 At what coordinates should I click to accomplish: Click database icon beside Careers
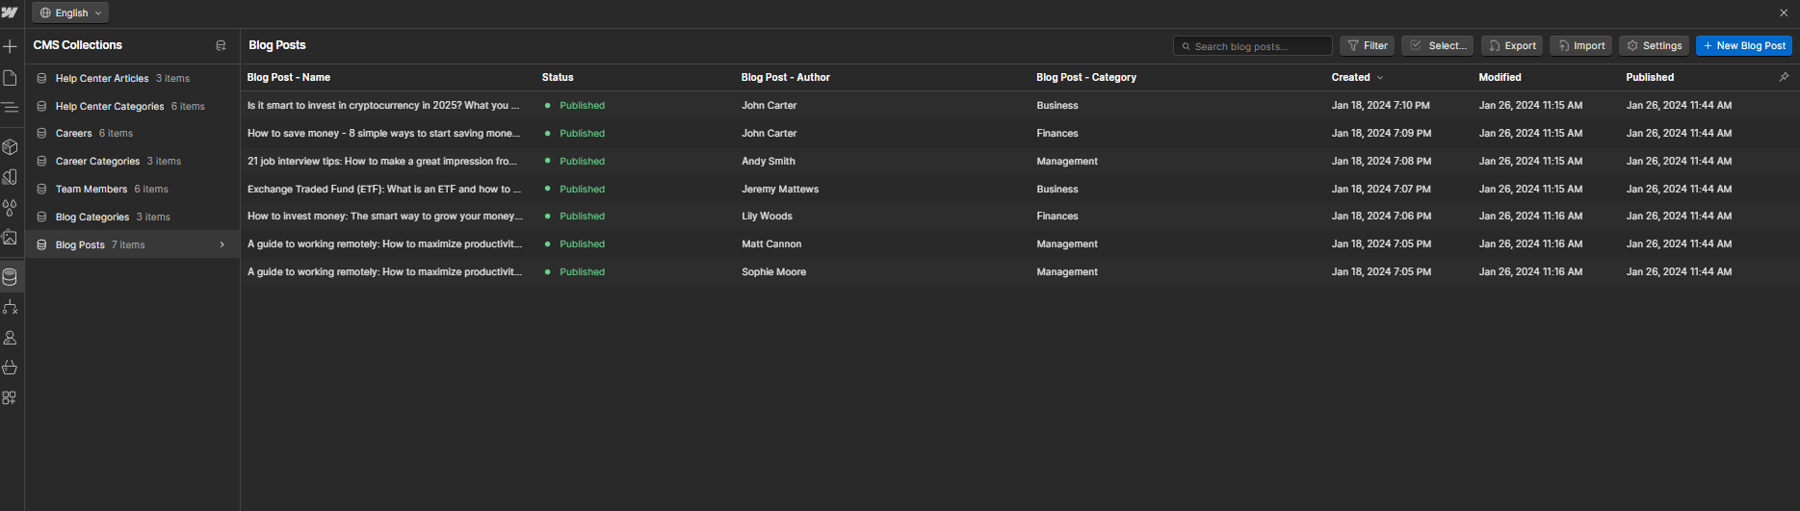pos(41,133)
